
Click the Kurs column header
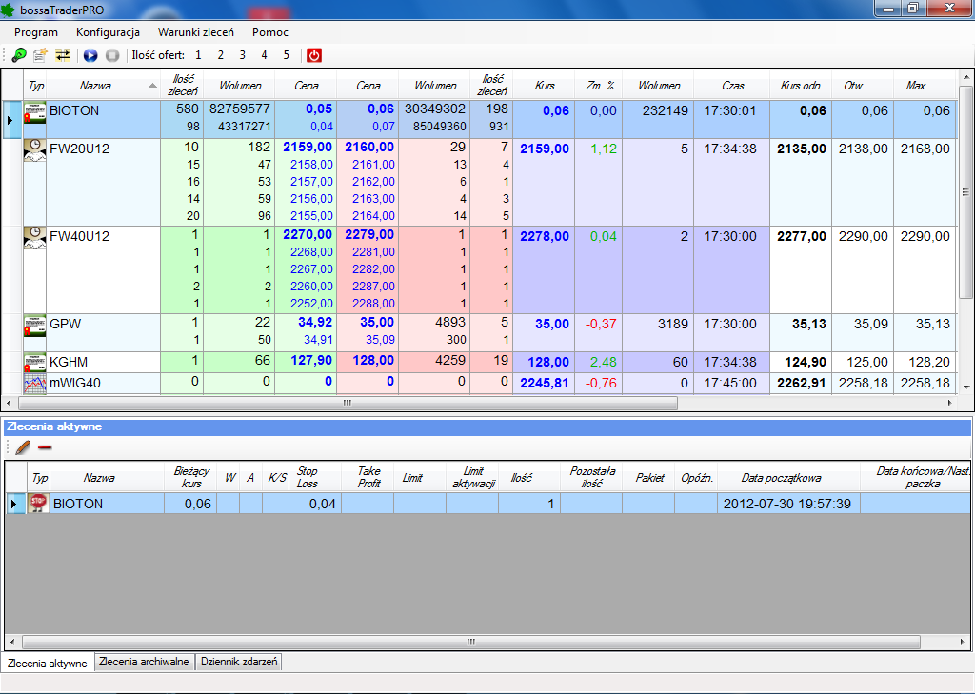tap(544, 85)
